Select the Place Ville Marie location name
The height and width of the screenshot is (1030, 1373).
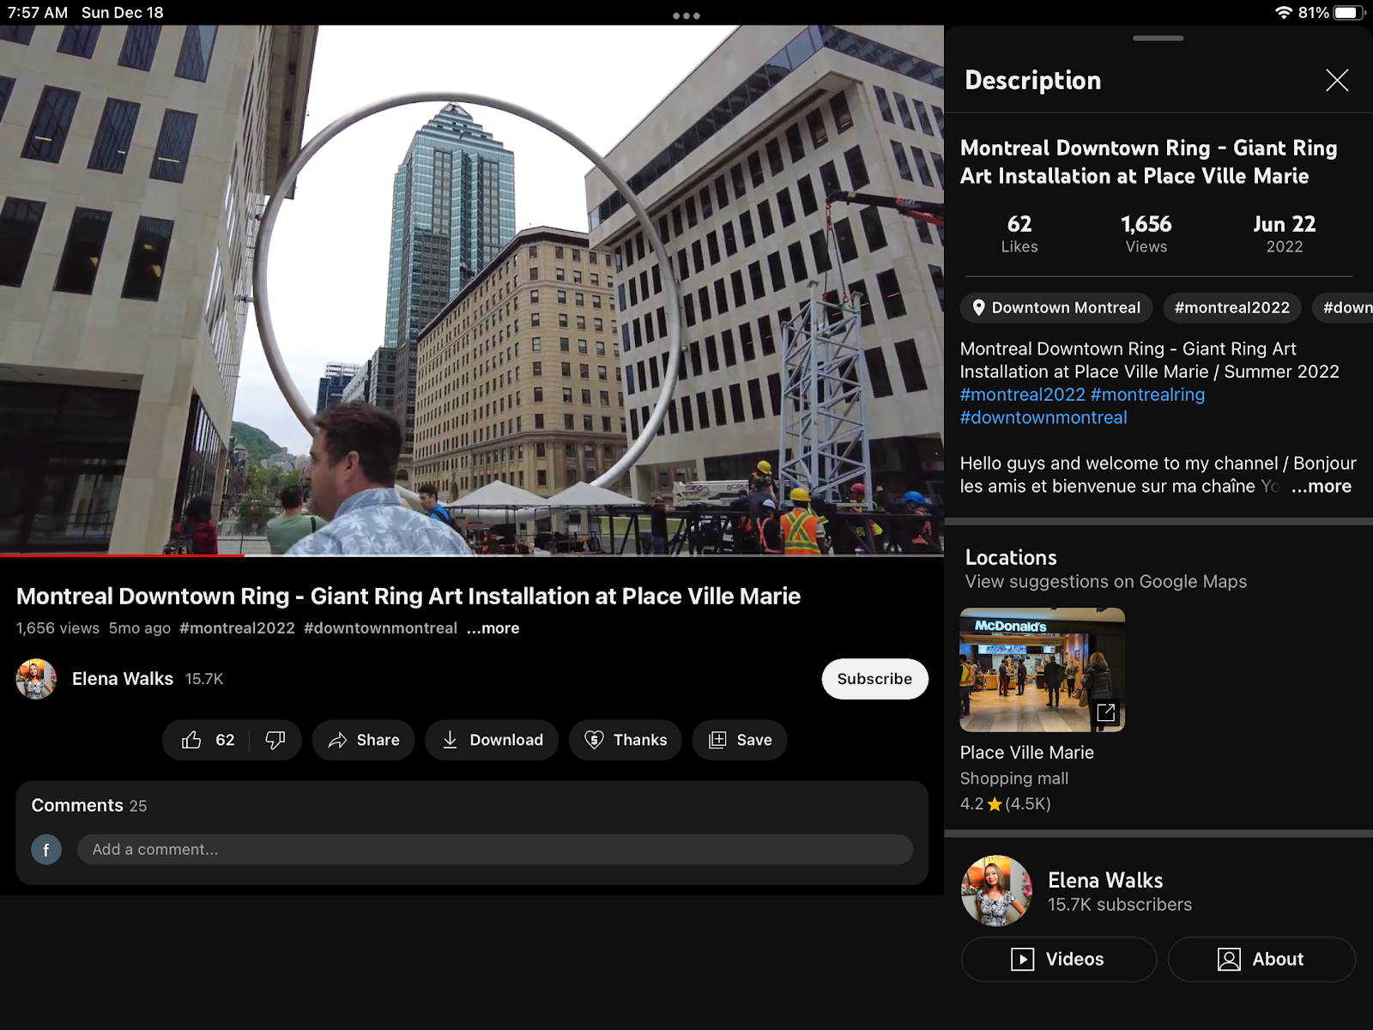[x=1027, y=753]
